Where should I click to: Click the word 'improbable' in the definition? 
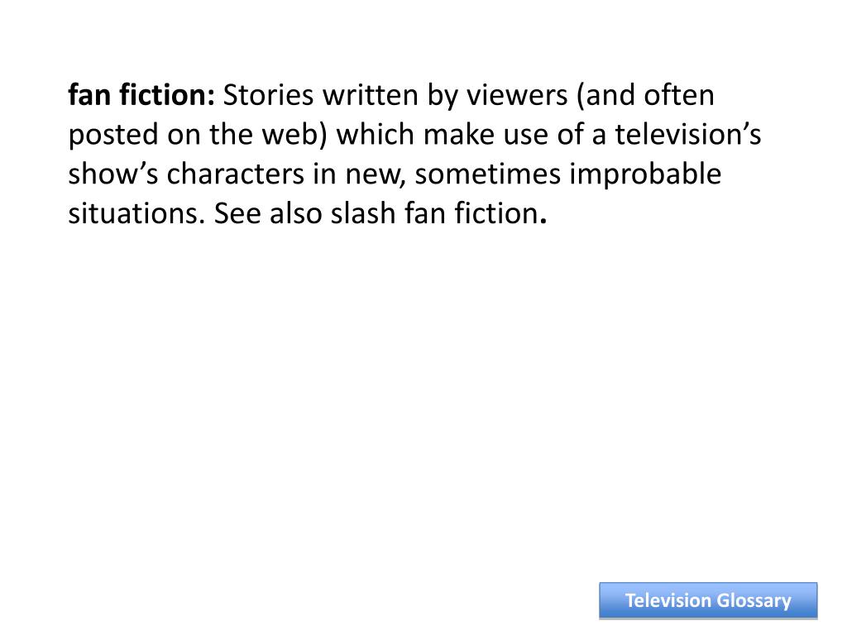pos(645,174)
